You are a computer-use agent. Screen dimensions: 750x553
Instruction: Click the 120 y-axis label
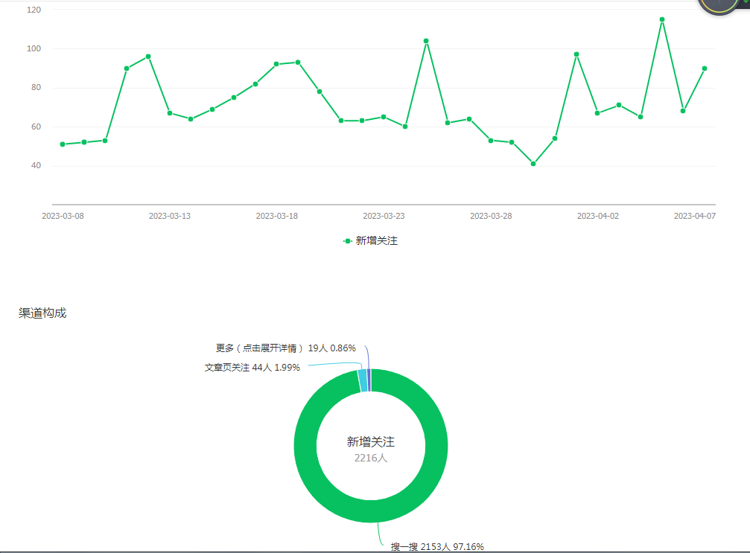34,10
